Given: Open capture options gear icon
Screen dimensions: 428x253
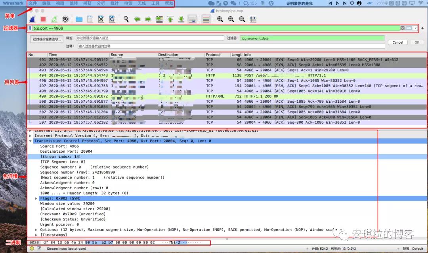Looking at the screenshot, I should pyautogui.click(x=65, y=19).
